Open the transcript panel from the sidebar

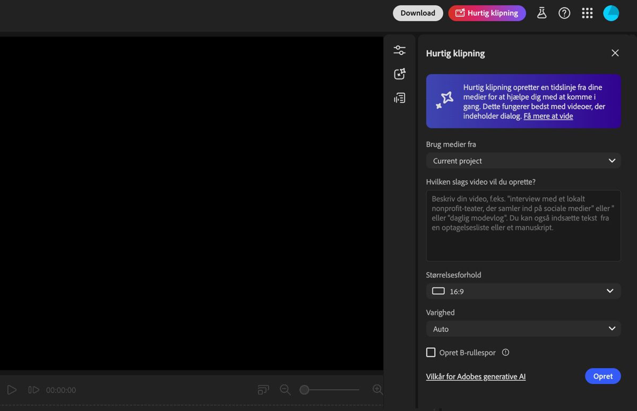[399, 98]
